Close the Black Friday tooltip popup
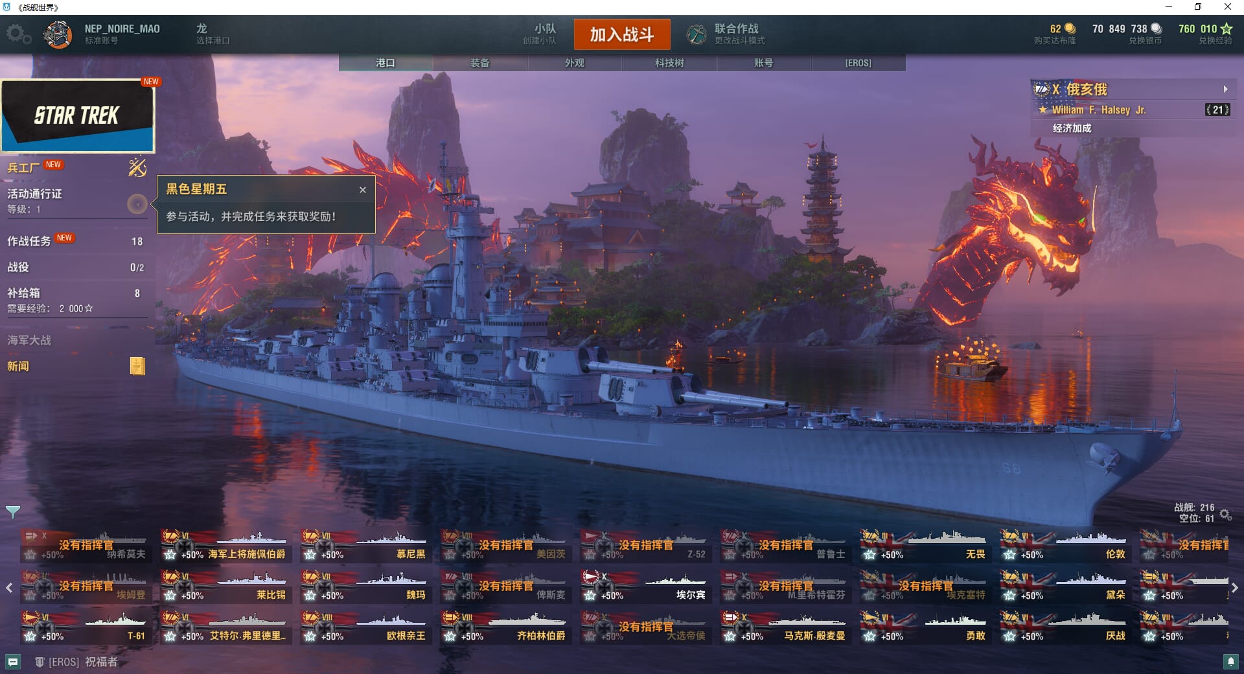The image size is (1244, 674). 363,190
